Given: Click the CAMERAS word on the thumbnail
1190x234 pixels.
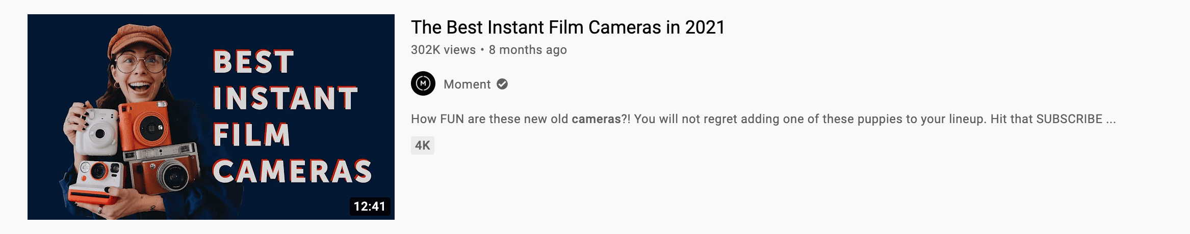Looking at the screenshot, I should 293,171.
